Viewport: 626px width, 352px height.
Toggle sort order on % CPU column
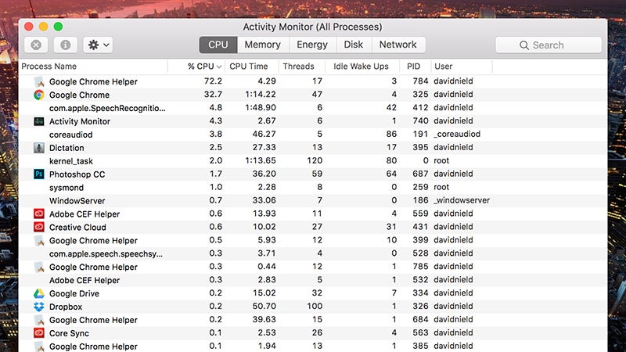(204, 66)
